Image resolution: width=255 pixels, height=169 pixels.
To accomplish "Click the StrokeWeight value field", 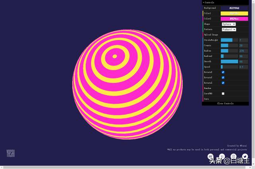I will (243, 40).
